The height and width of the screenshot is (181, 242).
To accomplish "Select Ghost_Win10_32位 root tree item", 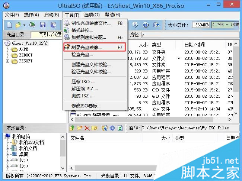I will (x=30, y=43).
